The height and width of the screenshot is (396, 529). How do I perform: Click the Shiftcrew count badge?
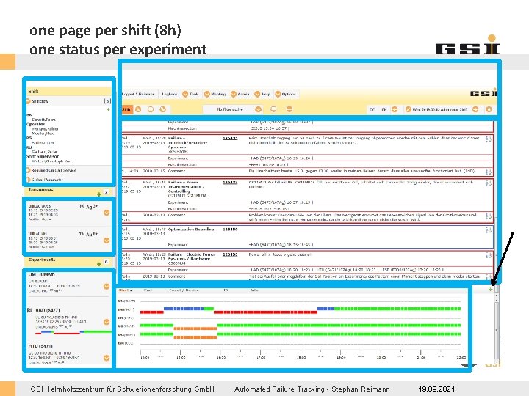107,101
